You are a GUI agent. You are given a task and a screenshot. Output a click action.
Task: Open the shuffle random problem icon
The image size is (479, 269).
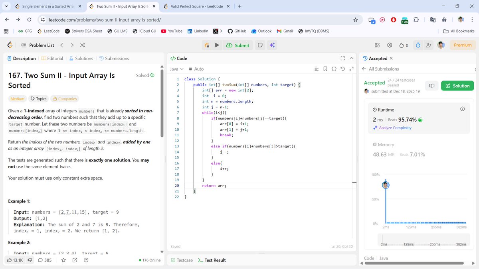(82, 45)
